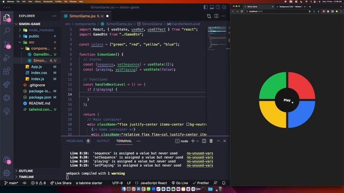Close the terminal panel

[225, 141]
